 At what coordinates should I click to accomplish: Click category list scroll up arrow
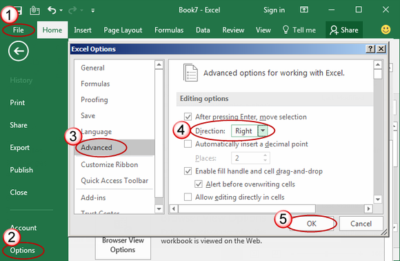coord(159,64)
